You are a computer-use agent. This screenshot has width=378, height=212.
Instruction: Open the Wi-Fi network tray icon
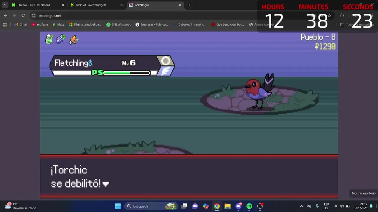pos(336,206)
